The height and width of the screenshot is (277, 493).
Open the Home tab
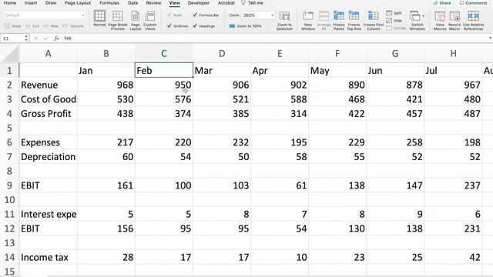[x=10, y=3]
